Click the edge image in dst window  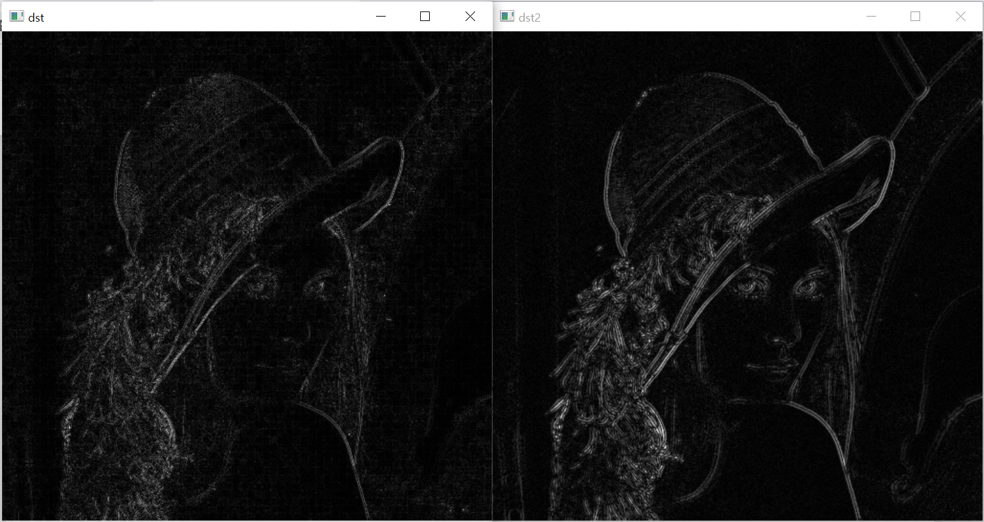(246, 275)
